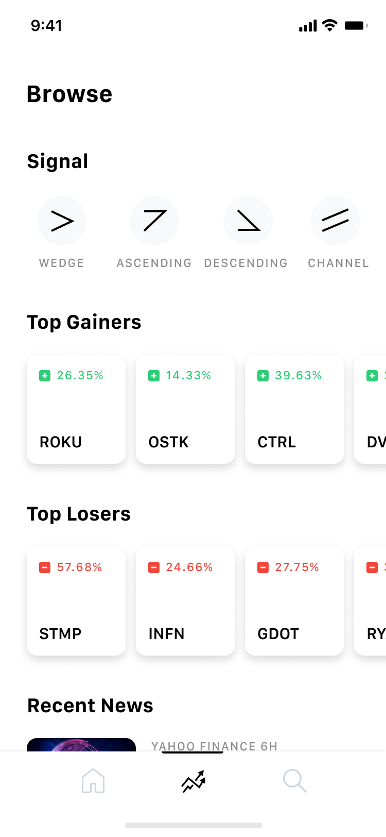This screenshot has height=837, width=386.
Task: Open the OSTK stock card
Action: pyautogui.click(x=185, y=409)
